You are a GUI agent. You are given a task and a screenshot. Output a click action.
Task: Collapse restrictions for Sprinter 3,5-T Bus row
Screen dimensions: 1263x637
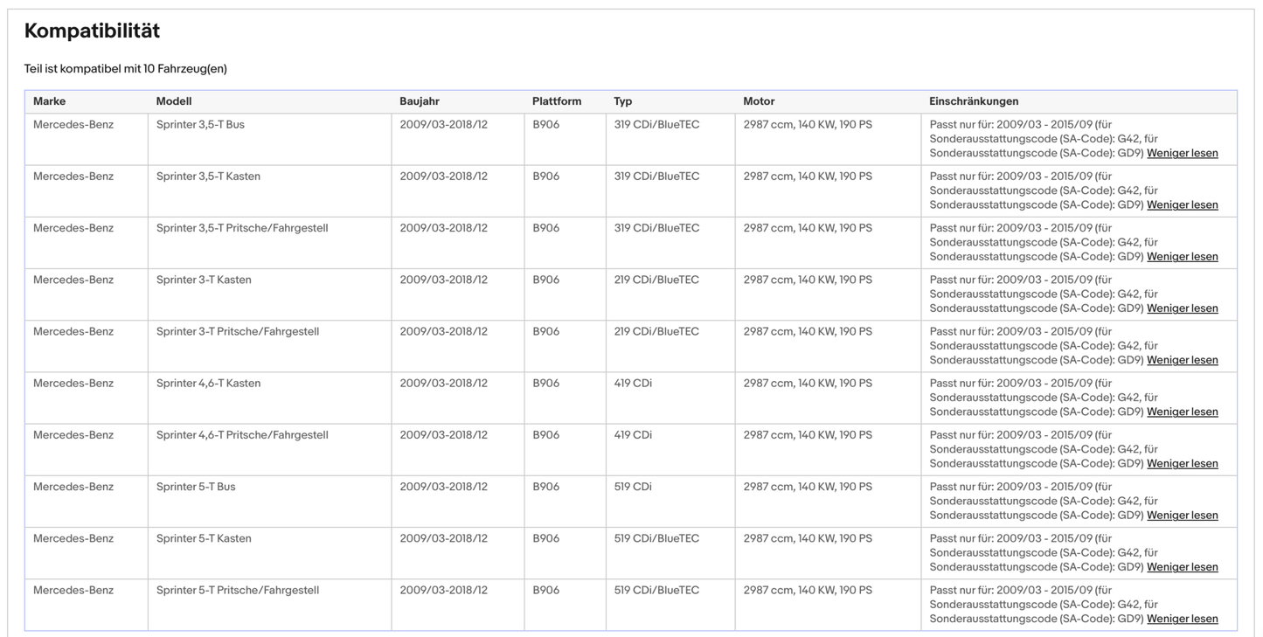pos(1182,154)
